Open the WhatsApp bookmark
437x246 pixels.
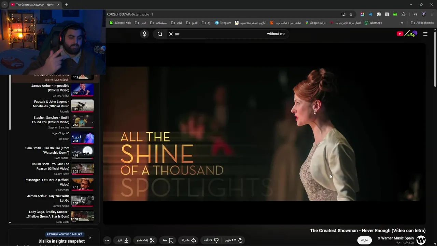click(373, 23)
